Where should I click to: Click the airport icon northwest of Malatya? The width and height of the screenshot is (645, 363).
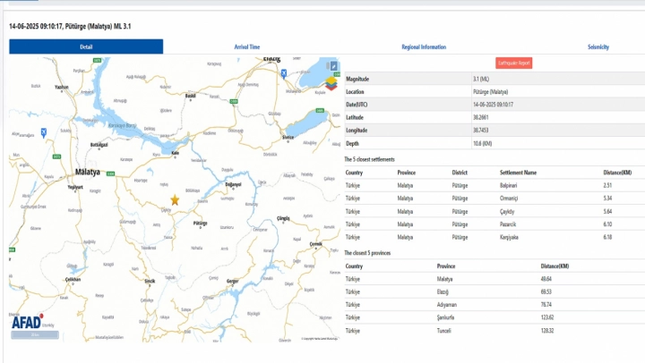(43, 132)
